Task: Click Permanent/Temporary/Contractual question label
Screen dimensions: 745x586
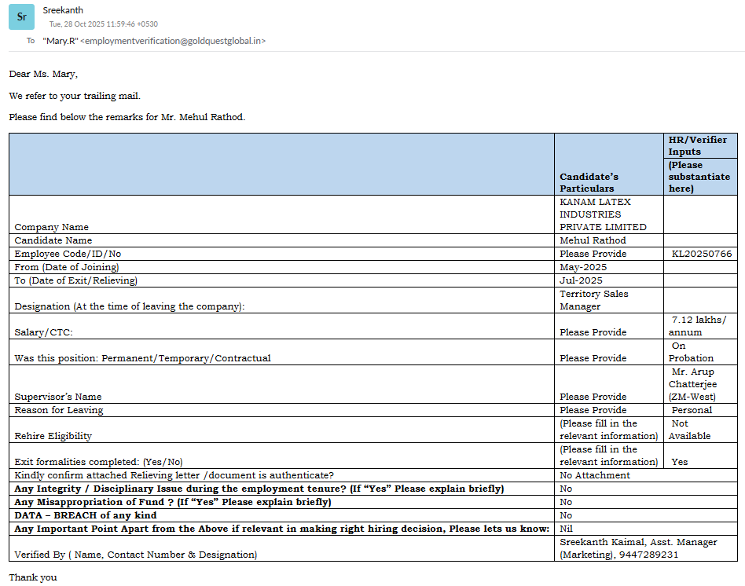Action: point(142,358)
